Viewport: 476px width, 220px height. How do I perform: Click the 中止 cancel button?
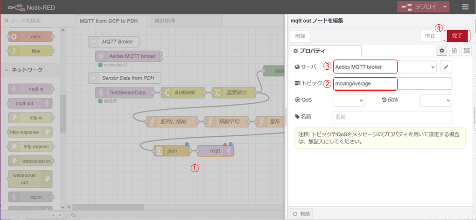click(x=430, y=36)
